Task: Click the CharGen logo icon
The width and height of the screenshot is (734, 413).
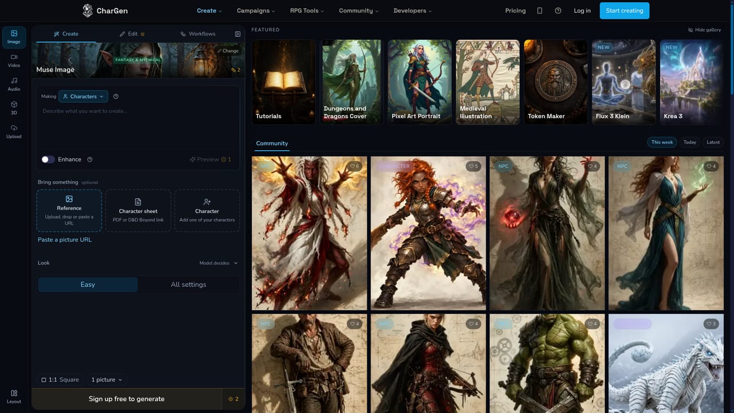Action: pyautogui.click(x=88, y=10)
